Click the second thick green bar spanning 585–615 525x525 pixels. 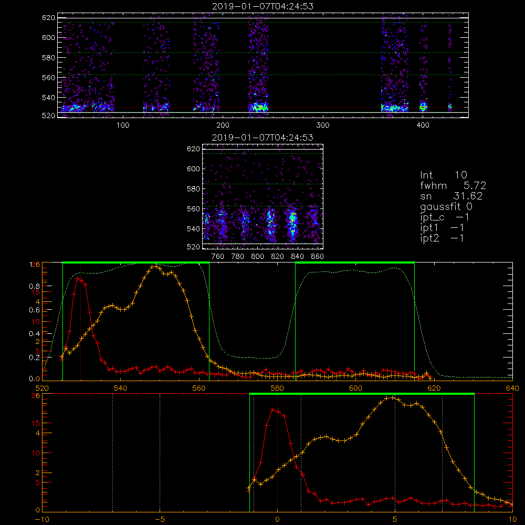(355, 263)
